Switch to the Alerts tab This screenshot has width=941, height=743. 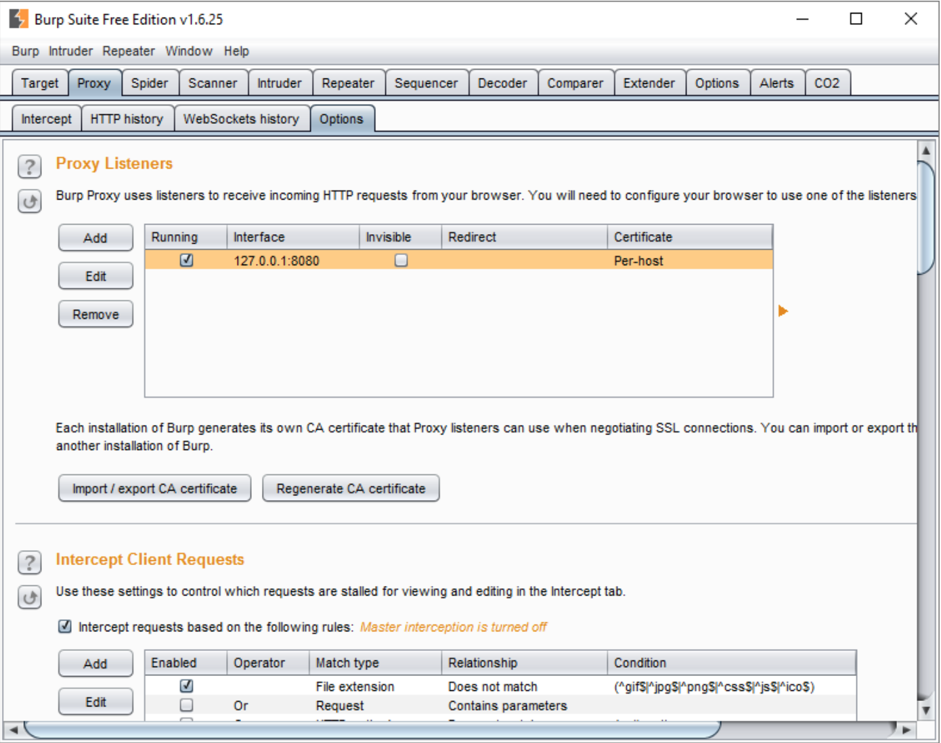776,83
